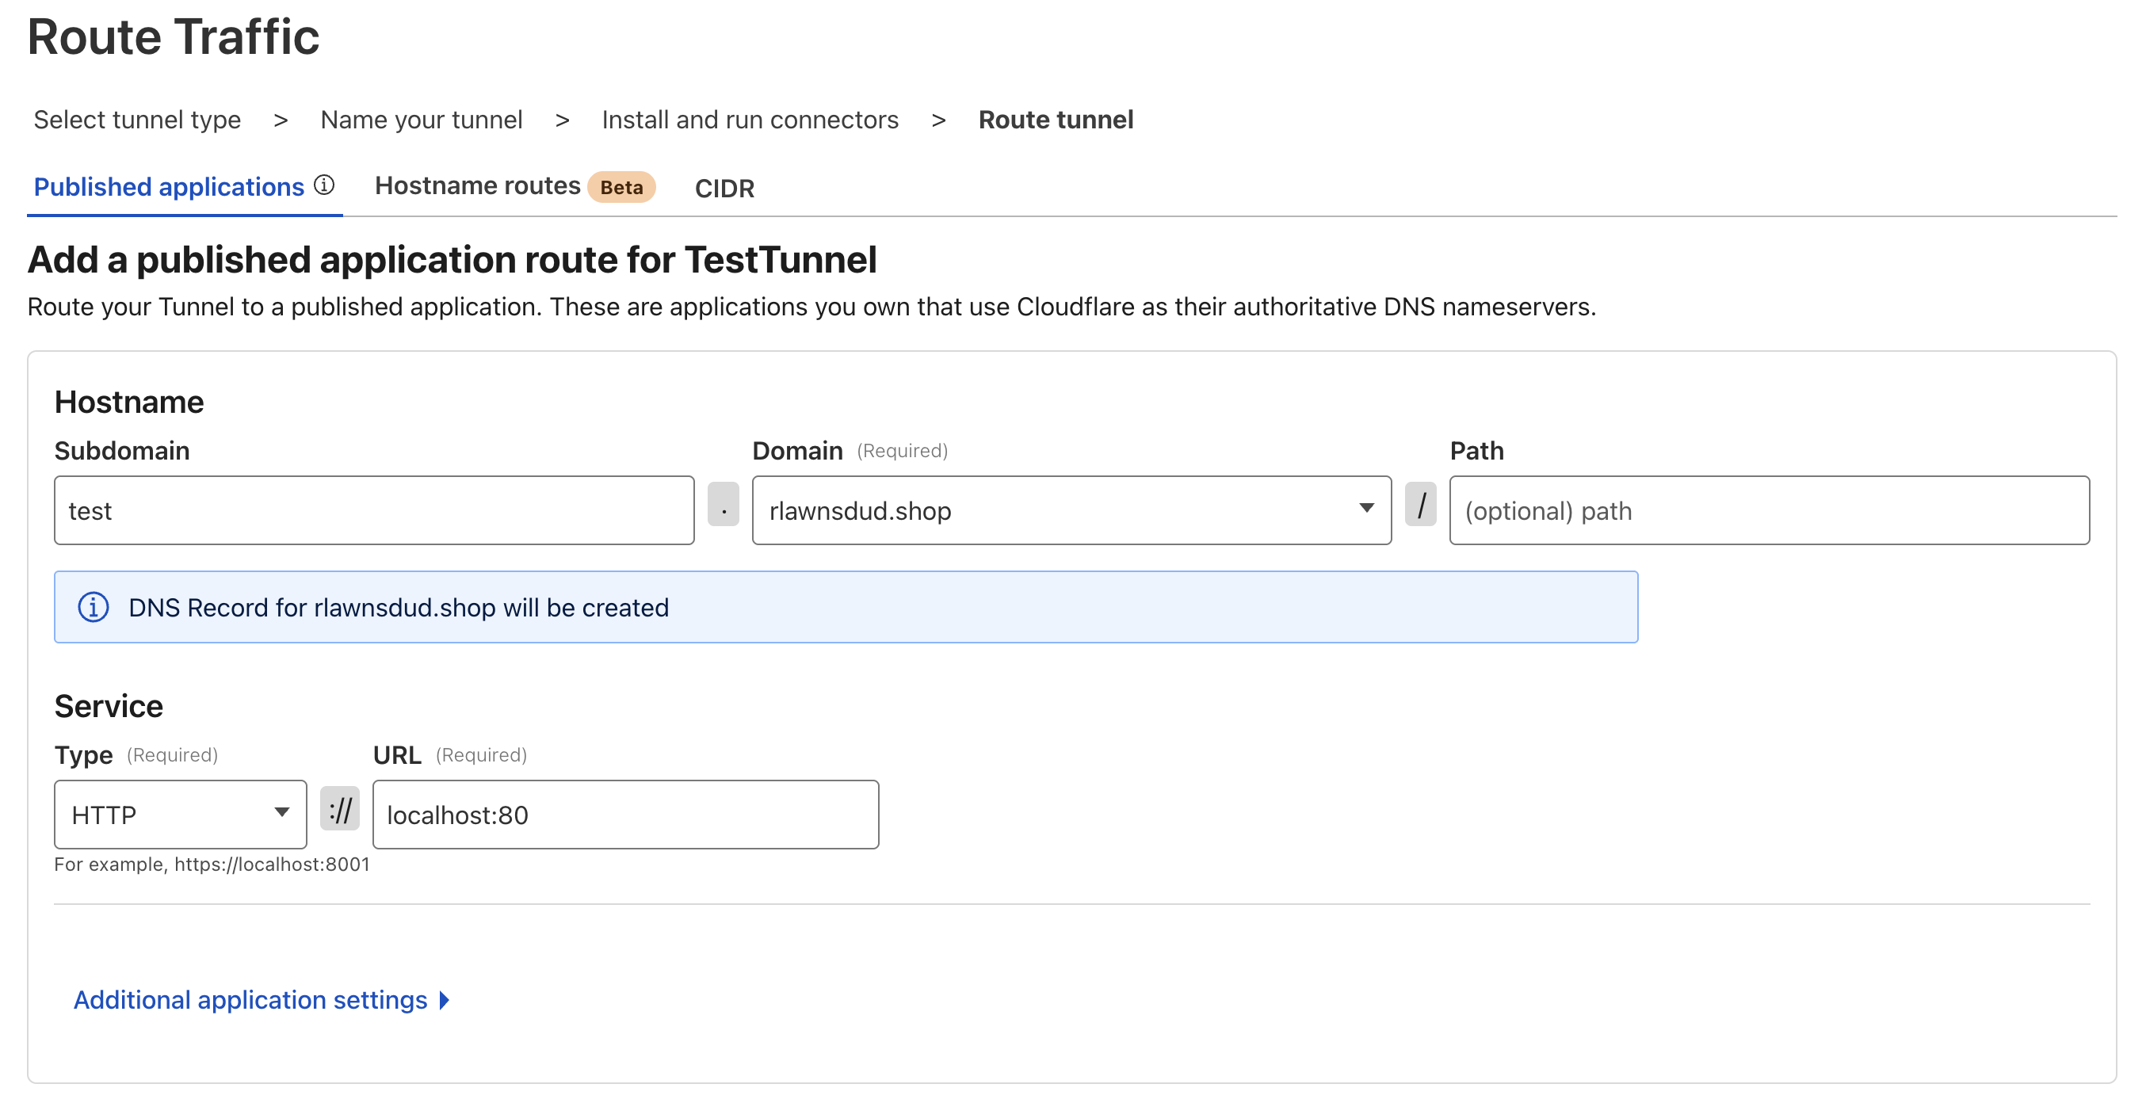Click arrow icon next to Additional application settings
The height and width of the screenshot is (1103, 2146).
(x=445, y=1000)
